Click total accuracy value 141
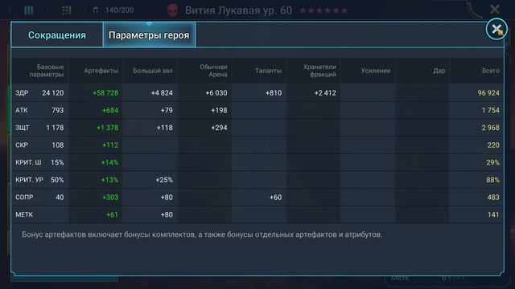 click(493, 214)
